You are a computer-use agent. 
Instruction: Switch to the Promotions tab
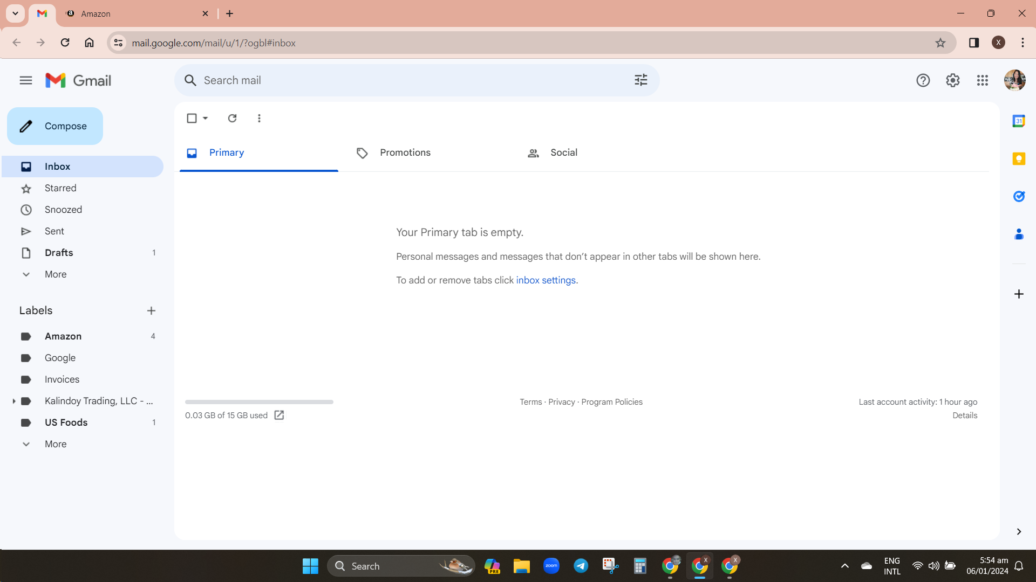pos(429,153)
